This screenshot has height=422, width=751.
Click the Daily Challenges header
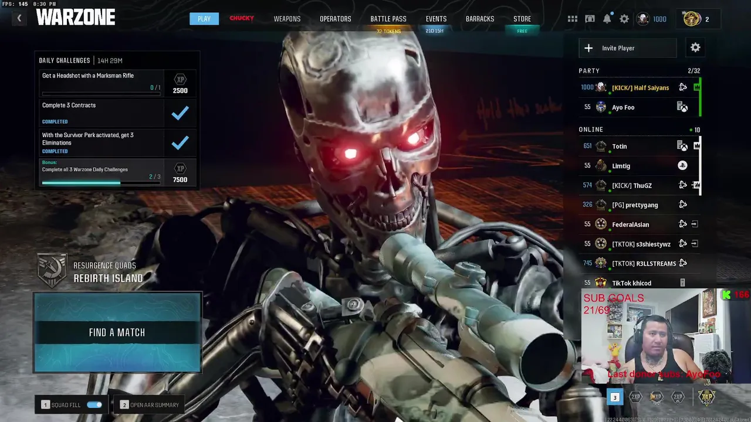(65, 60)
